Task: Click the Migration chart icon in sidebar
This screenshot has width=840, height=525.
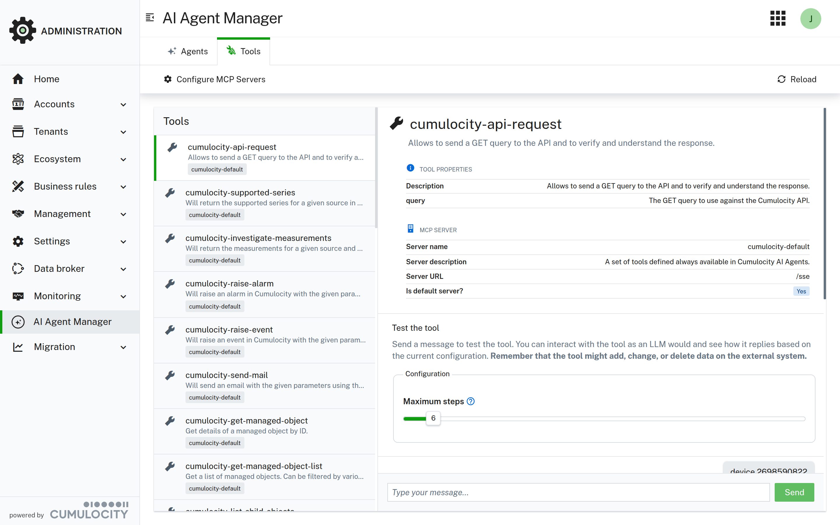Action: coord(18,346)
